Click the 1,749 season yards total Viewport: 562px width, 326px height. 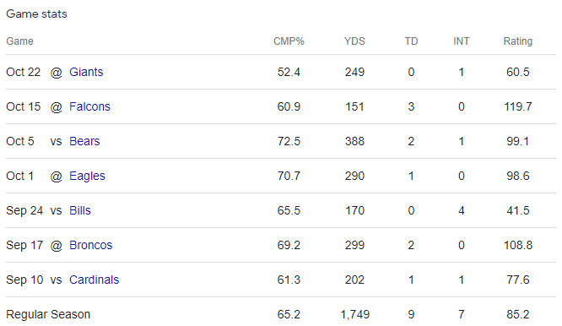tap(354, 314)
